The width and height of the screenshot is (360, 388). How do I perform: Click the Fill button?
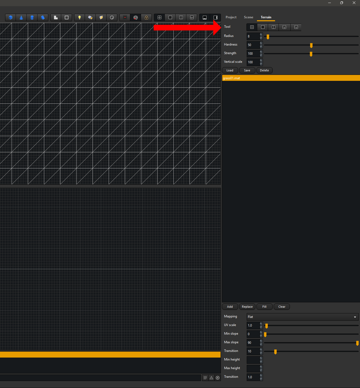264,307
